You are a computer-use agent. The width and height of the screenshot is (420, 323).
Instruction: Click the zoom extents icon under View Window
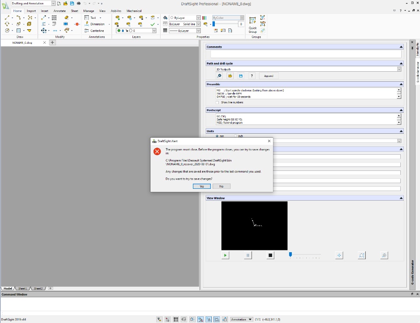[x=362, y=255]
